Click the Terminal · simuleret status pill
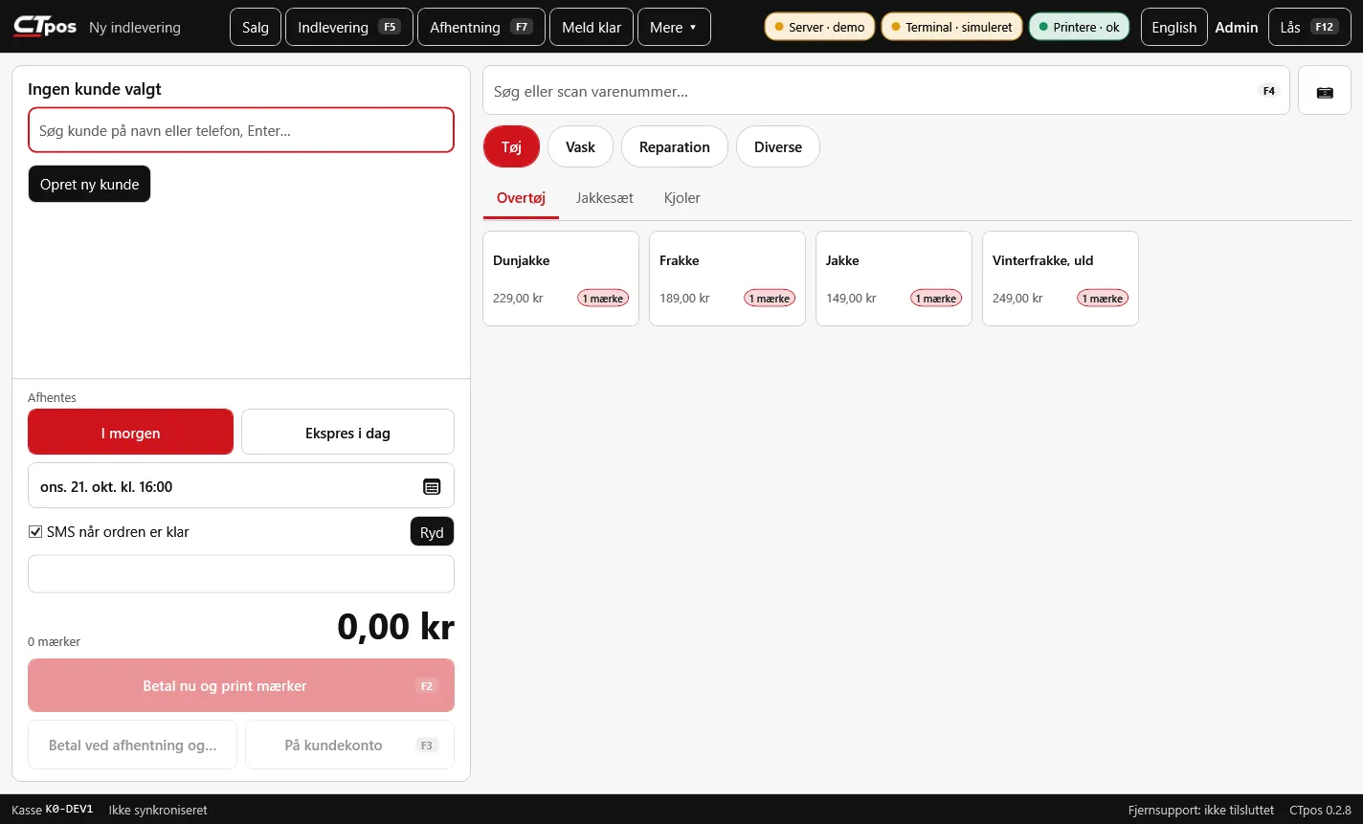The height and width of the screenshot is (824, 1363). tap(951, 27)
